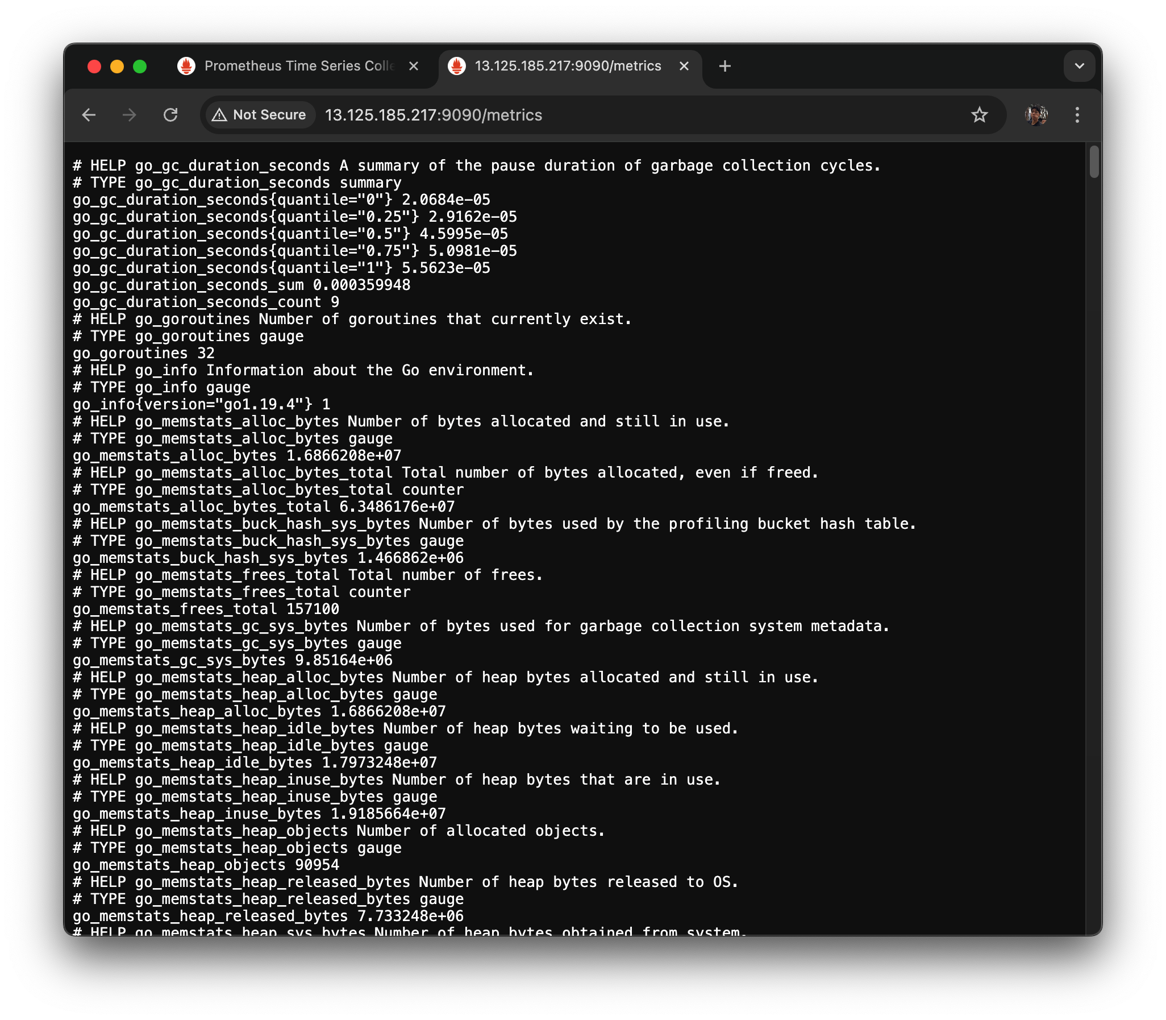Click the browser back arrow

click(x=89, y=115)
